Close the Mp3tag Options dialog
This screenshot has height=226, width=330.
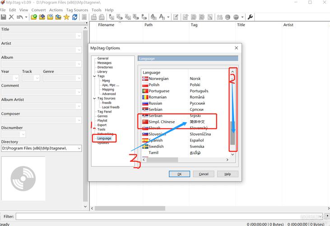pos(237,48)
